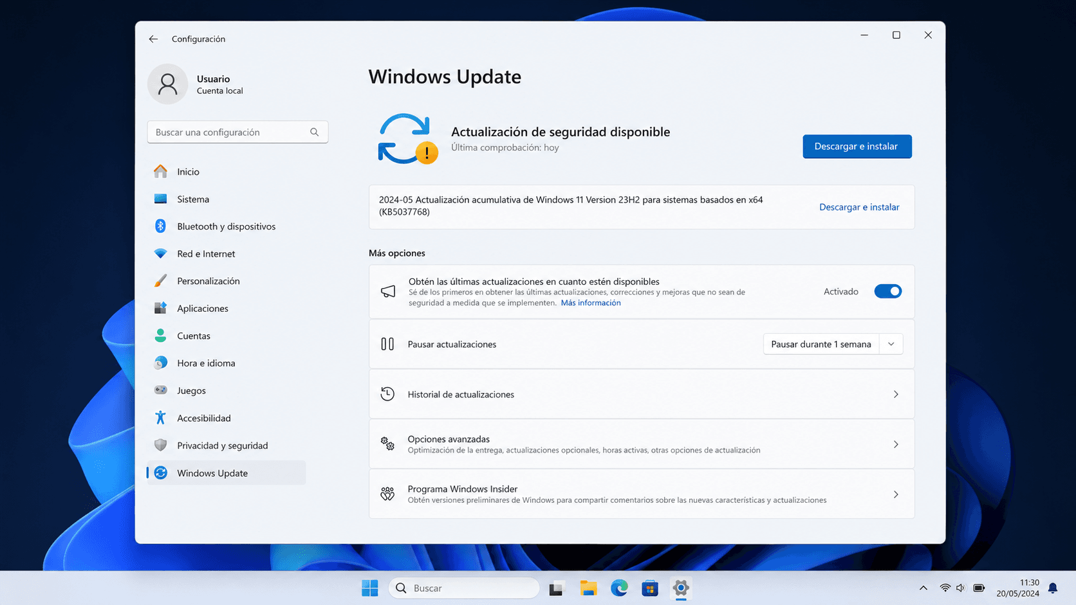Click the pause icon beside Pausar actualizaciones

click(387, 344)
